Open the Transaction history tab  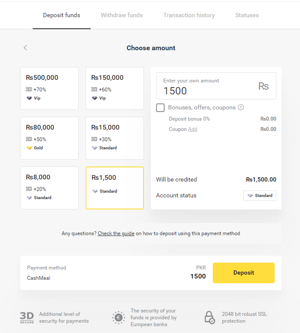click(189, 15)
